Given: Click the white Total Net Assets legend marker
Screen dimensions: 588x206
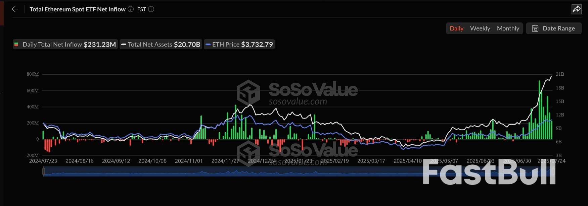Looking at the screenshot, I should tap(124, 44).
